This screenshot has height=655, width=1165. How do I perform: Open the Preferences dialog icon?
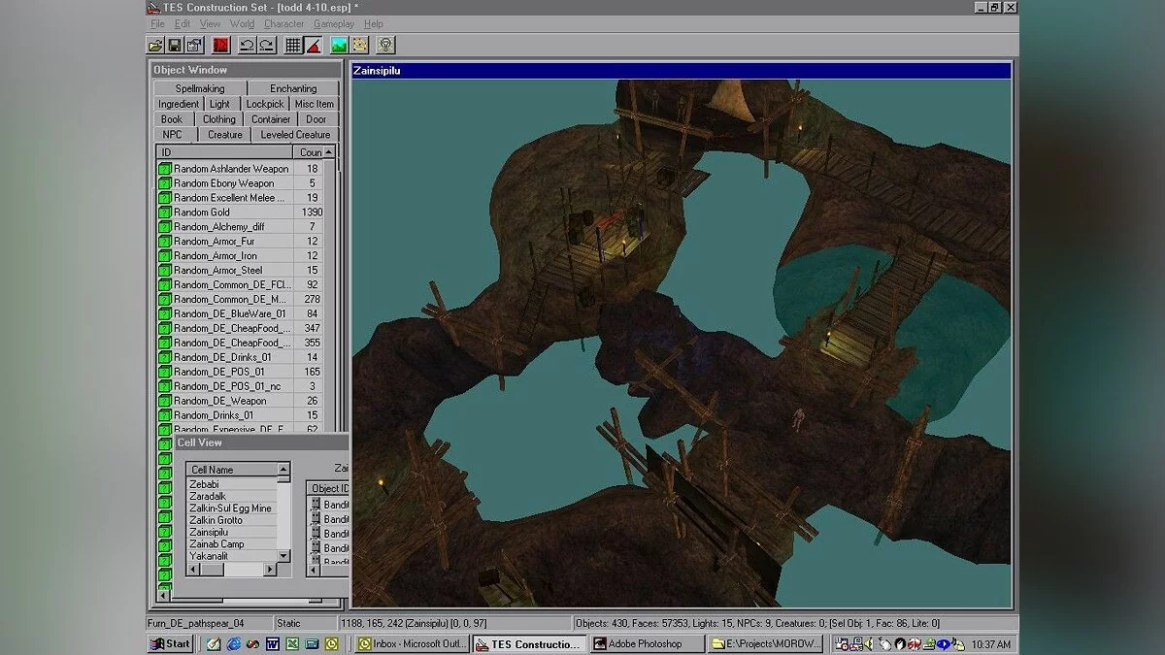pos(193,44)
